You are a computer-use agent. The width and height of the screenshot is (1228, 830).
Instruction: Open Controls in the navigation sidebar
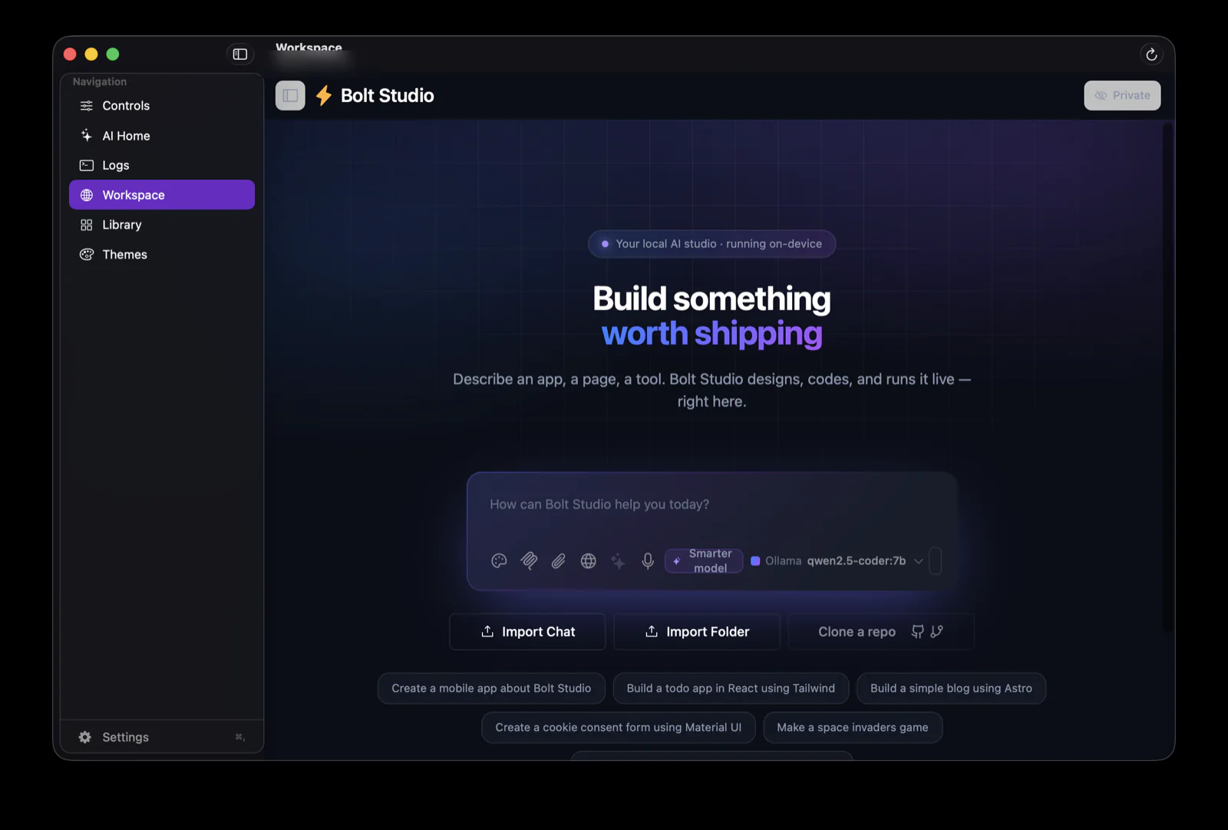click(x=162, y=106)
